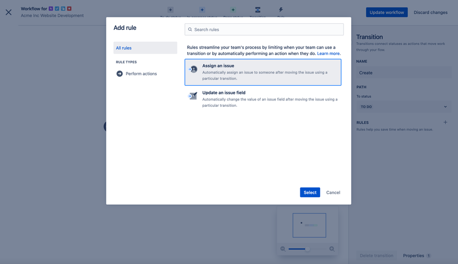Open the To status dropdown
This screenshot has width=458, height=264.
pos(404,107)
